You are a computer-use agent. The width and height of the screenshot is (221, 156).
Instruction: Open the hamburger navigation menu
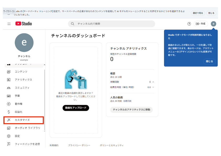click(x=9, y=24)
